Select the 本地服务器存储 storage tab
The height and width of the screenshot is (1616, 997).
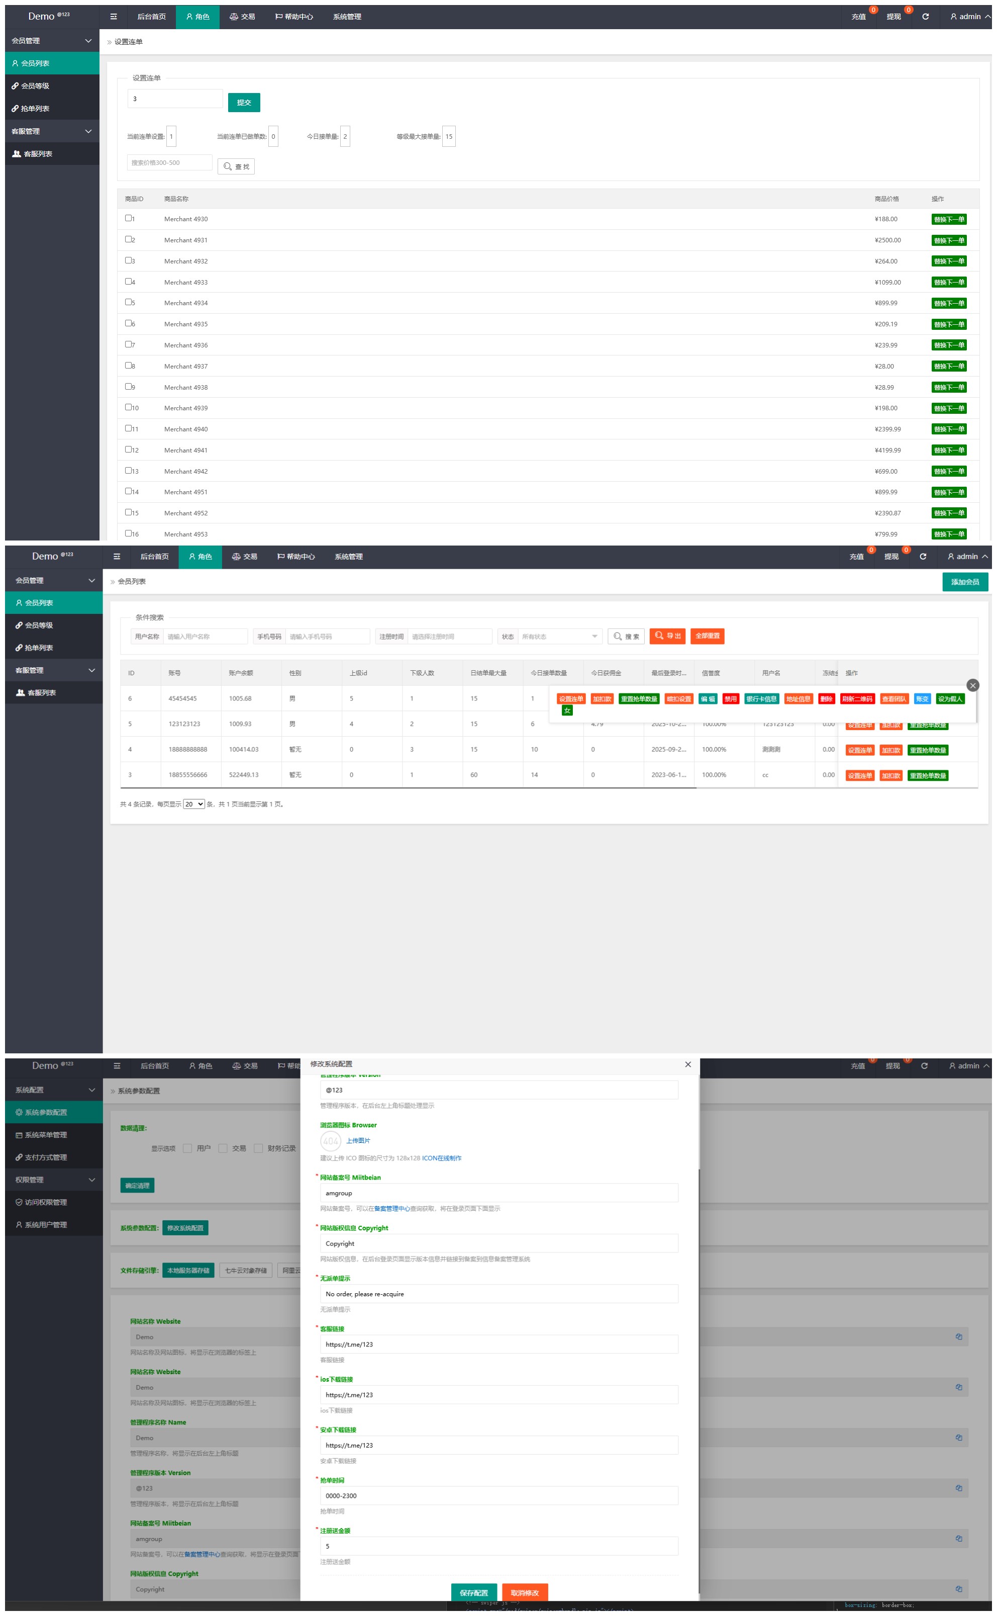[188, 1271]
